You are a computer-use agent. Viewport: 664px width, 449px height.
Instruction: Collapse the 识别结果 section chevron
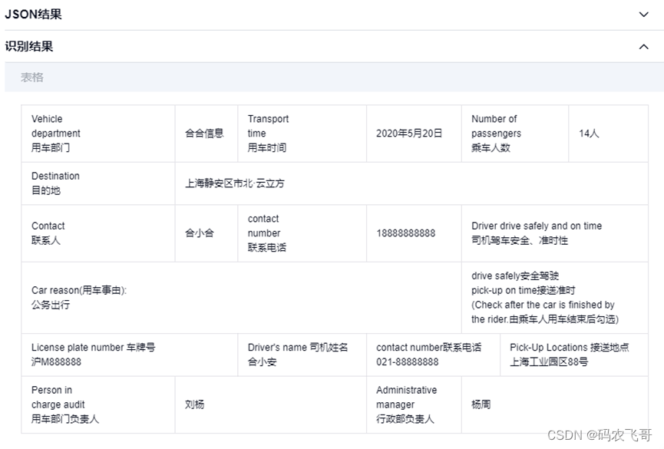[644, 47]
